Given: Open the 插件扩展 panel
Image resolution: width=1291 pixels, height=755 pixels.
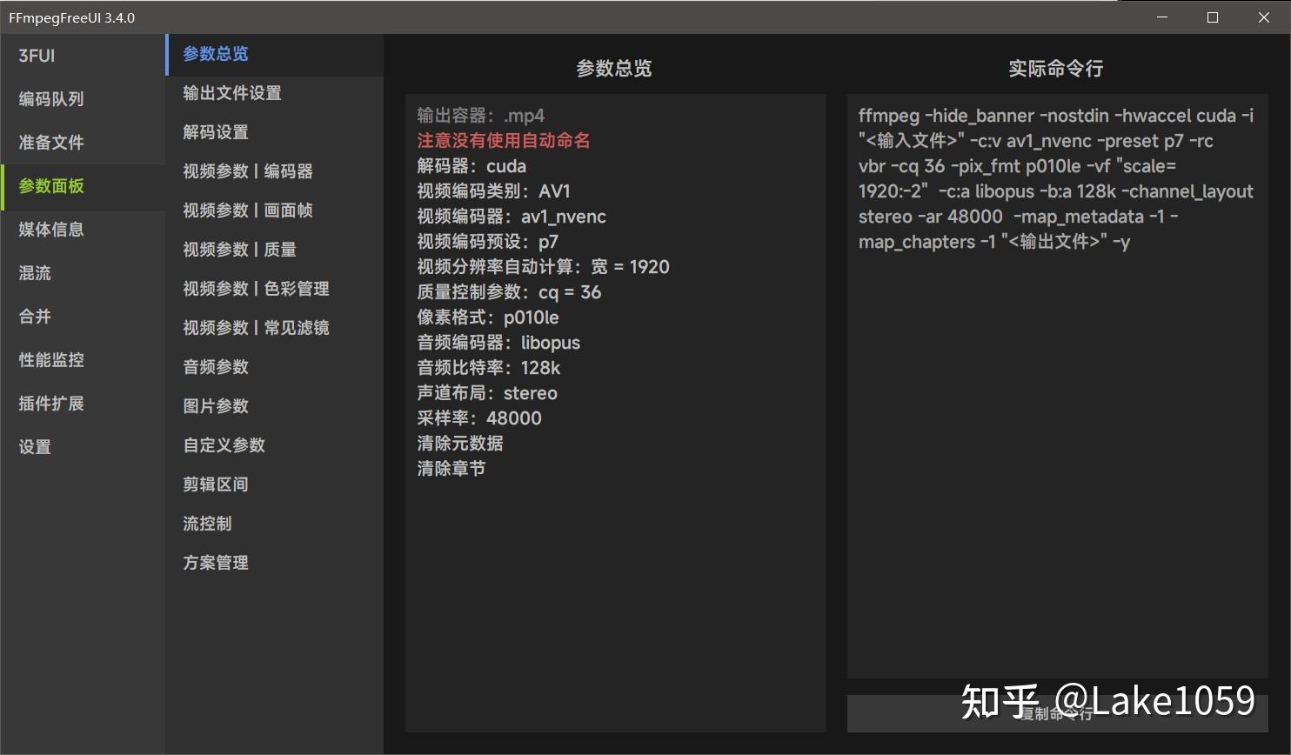Looking at the screenshot, I should click(x=50, y=403).
